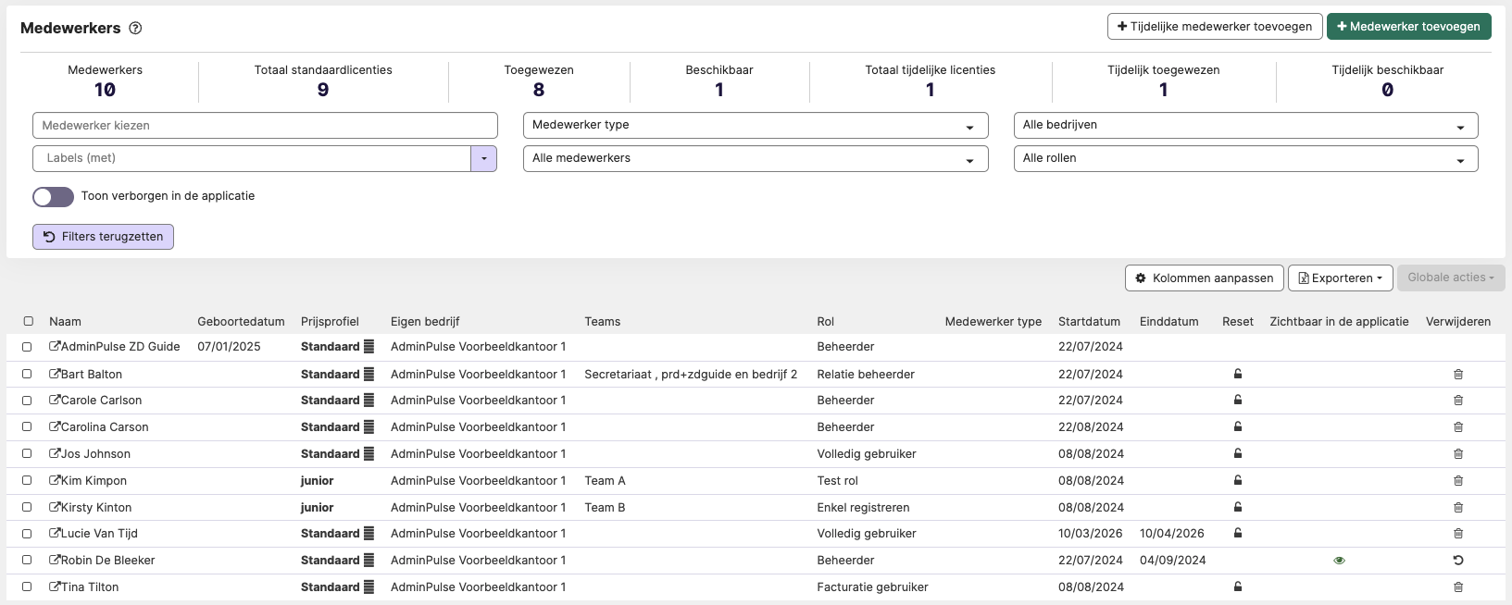Sort by the Startdatum column header
This screenshot has height=605, width=1512.
pyautogui.click(x=1089, y=321)
